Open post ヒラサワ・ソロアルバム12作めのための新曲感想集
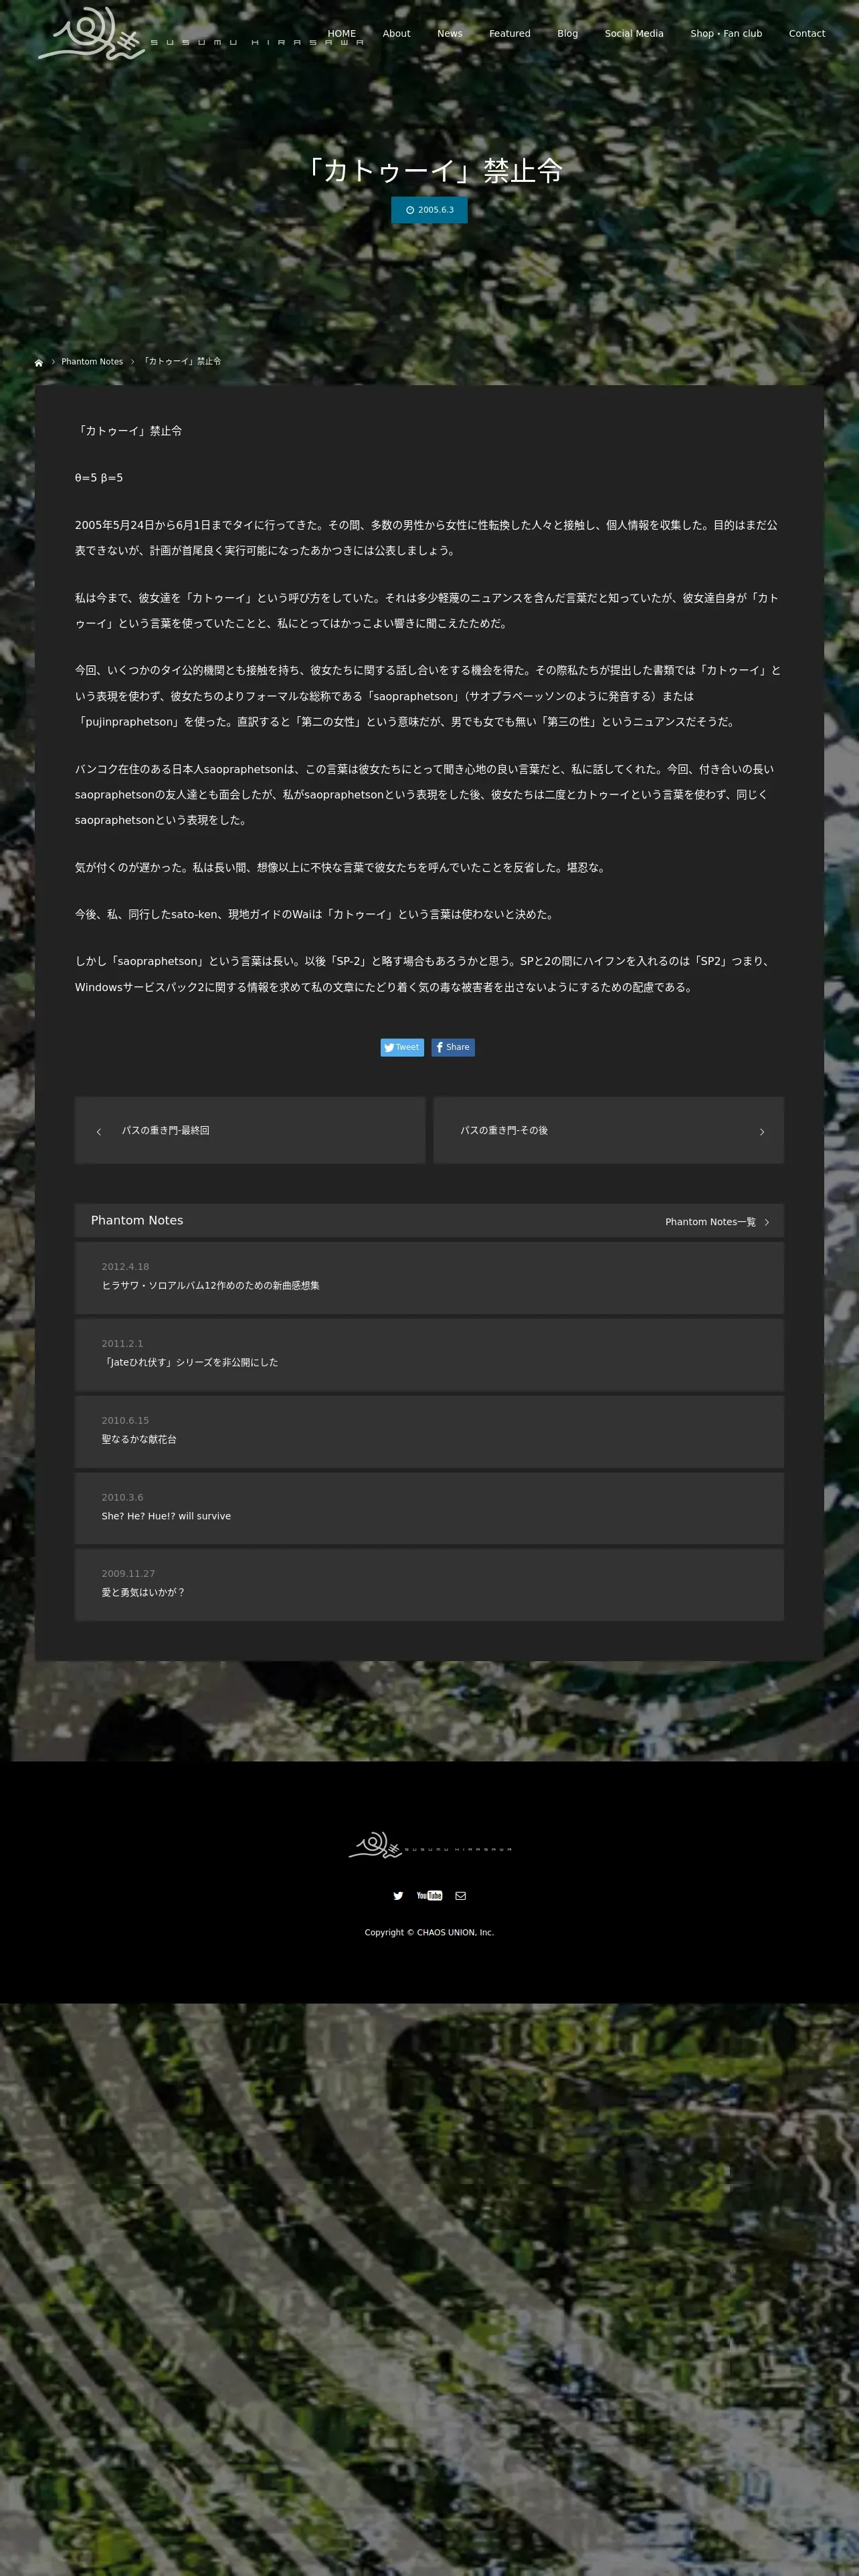The width and height of the screenshot is (859, 2576). [211, 1286]
